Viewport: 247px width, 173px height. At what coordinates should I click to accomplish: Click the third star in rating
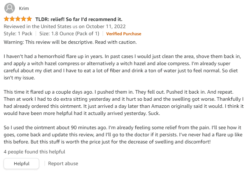(18, 19)
